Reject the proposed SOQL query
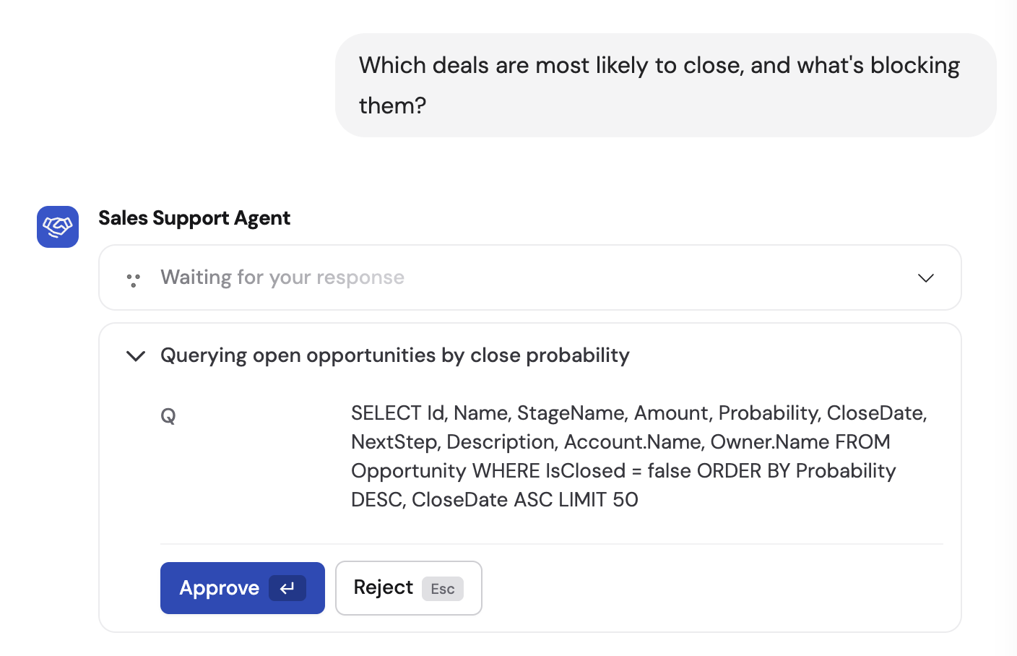The height and width of the screenshot is (656, 1017). pos(408,588)
